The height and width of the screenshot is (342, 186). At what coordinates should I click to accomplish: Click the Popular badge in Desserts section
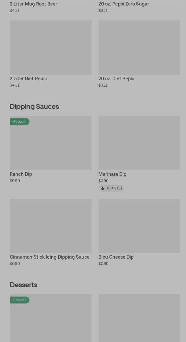pyautogui.click(x=20, y=300)
